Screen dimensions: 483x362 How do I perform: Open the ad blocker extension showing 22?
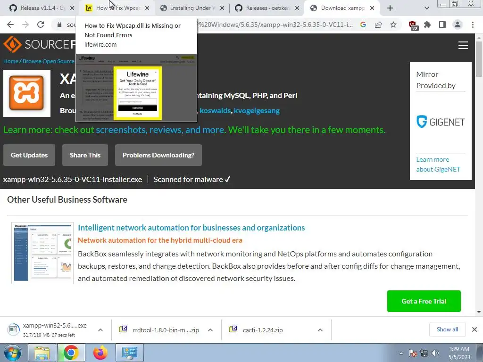click(x=413, y=25)
